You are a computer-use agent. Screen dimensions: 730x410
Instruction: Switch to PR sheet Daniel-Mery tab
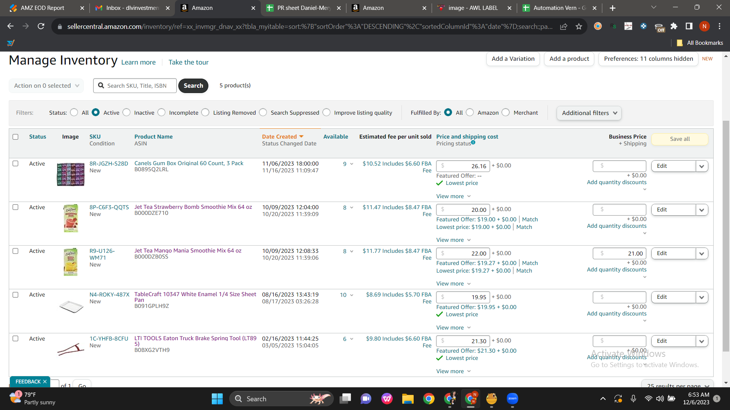pyautogui.click(x=303, y=8)
